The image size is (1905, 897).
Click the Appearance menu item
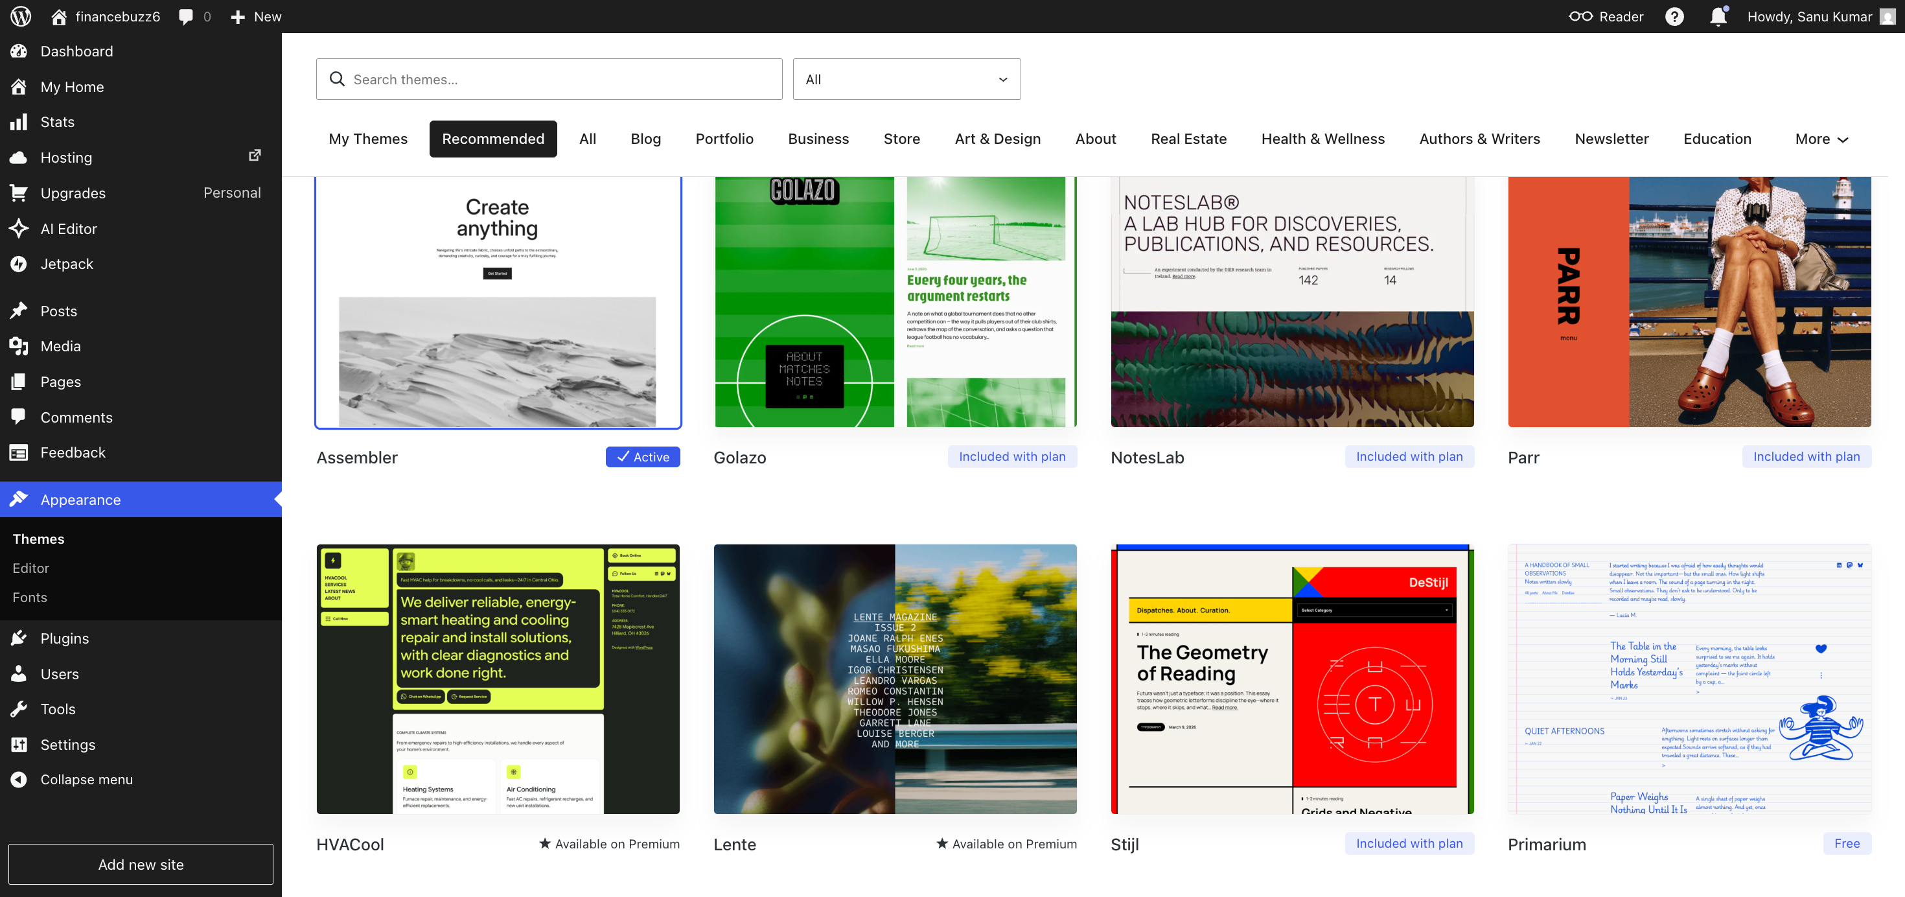click(141, 500)
